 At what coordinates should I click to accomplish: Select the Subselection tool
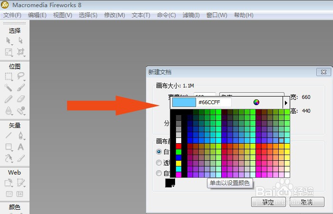tap(20, 40)
